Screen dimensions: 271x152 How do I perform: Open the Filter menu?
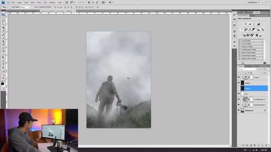point(39,3)
